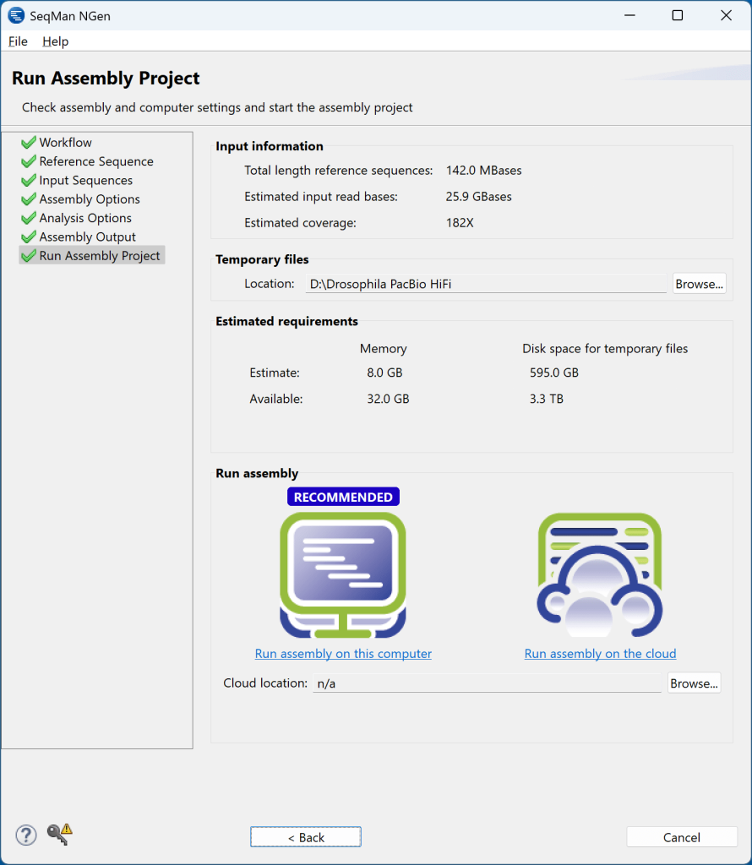Click the green checkmark beside Workflow

coord(28,142)
